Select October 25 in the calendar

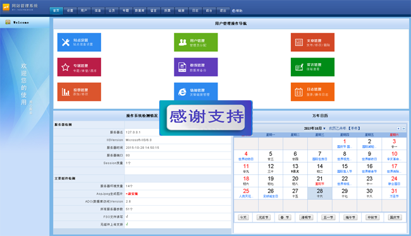(246, 193)
